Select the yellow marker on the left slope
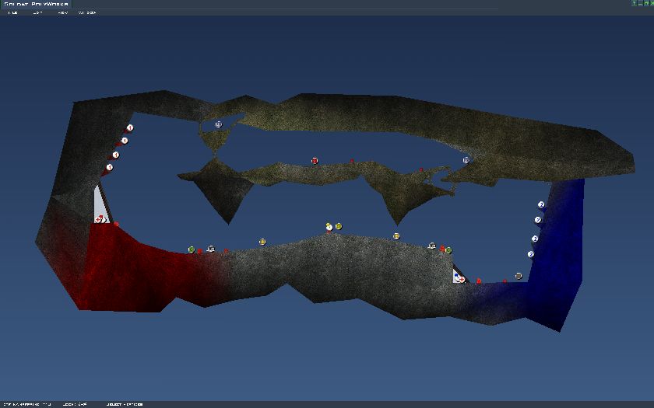The width and height of the screenshot is (654, 408). [x=262, y=242]
